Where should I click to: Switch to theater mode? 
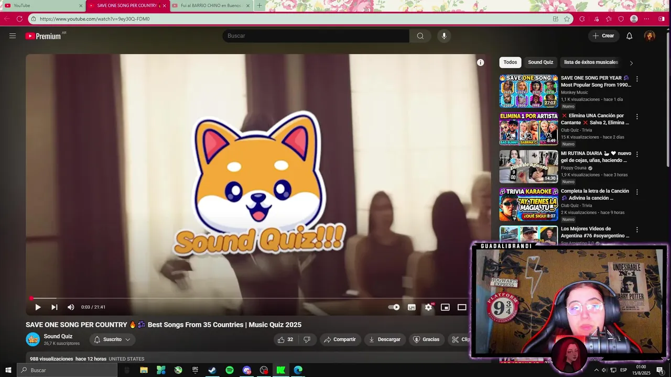click(462, 307)
